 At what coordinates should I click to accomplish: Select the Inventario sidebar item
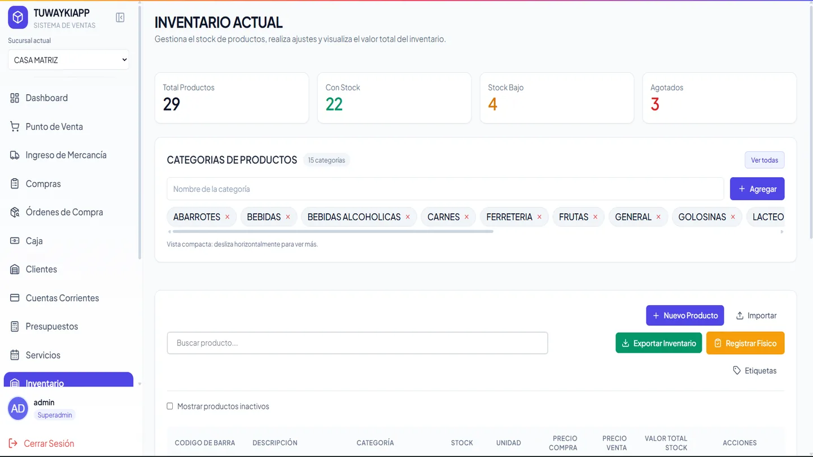68,380
